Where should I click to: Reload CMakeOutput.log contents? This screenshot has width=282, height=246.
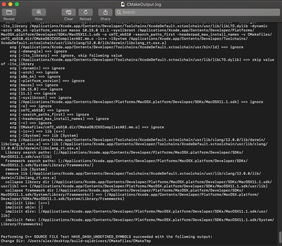(x=85, y=13)
